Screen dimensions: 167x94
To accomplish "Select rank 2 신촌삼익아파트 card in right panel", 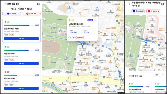I will point(160,87).
